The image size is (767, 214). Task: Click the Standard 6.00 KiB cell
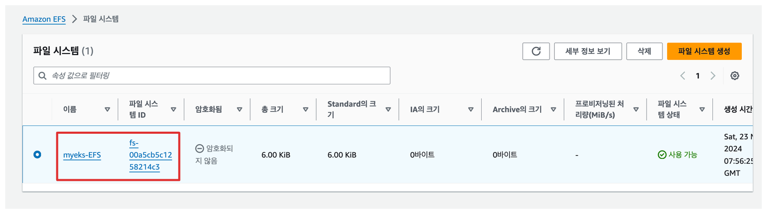[x=341, y=155]
